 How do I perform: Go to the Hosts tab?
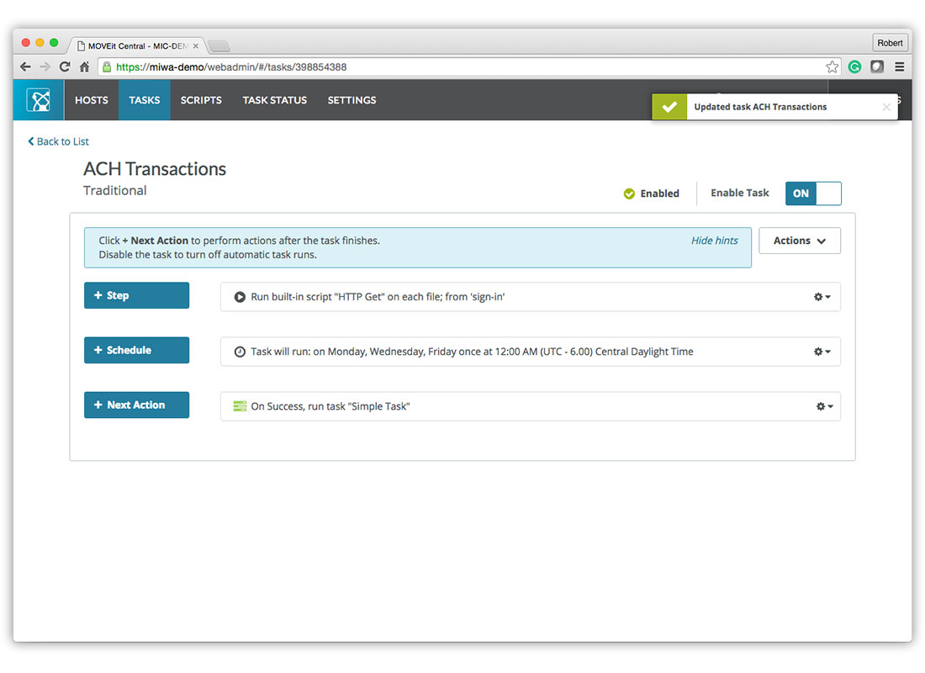pos(91,100)
